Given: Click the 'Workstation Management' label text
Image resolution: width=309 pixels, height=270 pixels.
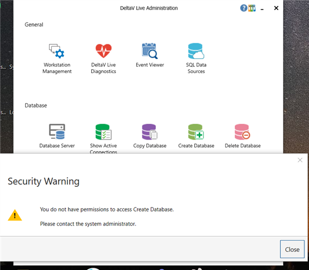Looking at the screenshot, I should [57, 68].
